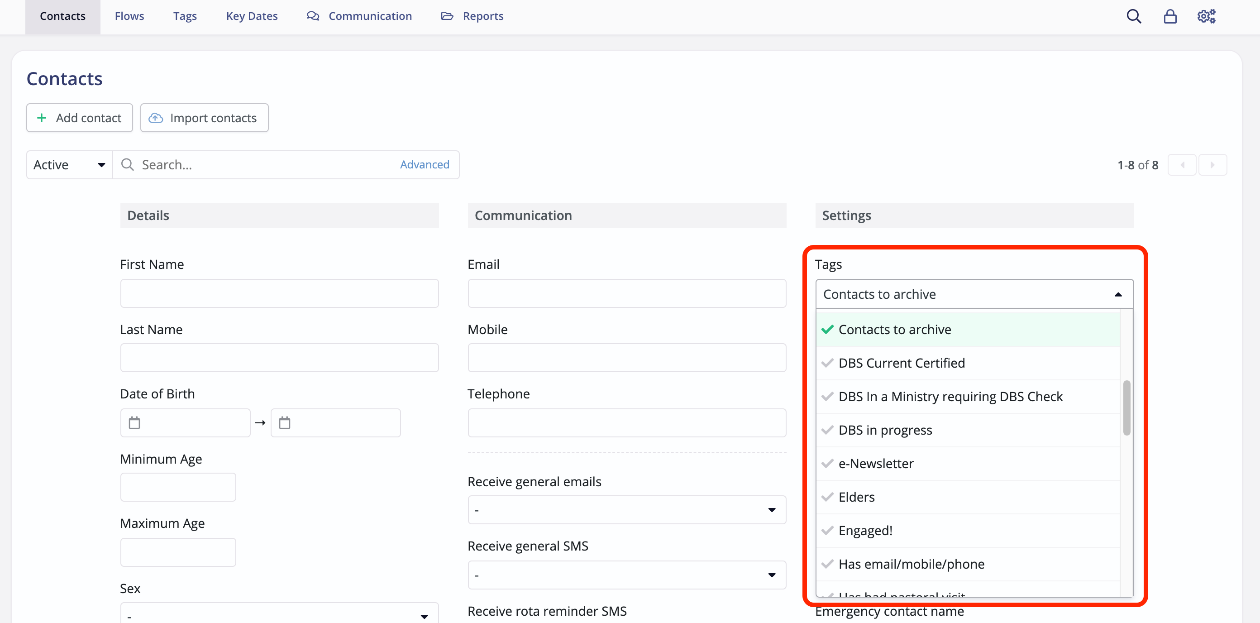Open the end date calendar picker

click(x=284, y=422)
